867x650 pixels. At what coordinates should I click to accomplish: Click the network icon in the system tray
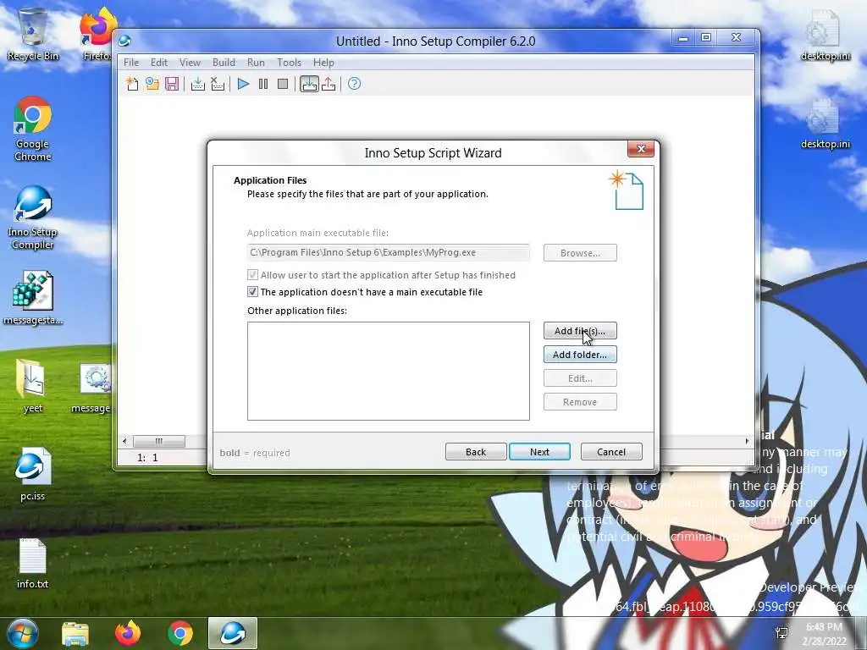coord(781,633)
